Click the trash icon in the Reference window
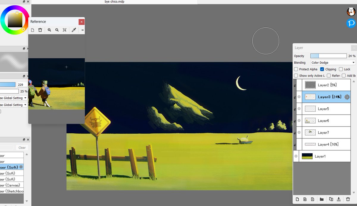Viewport: 357px width, 206px height. [40, 30]
